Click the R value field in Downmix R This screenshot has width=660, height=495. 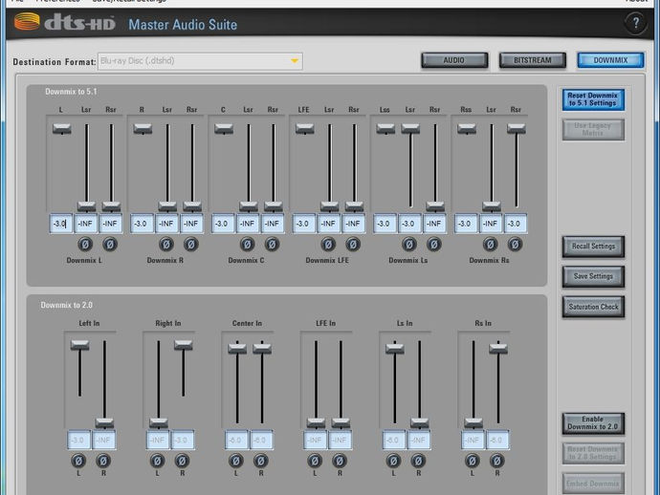[x=142, y=224]
